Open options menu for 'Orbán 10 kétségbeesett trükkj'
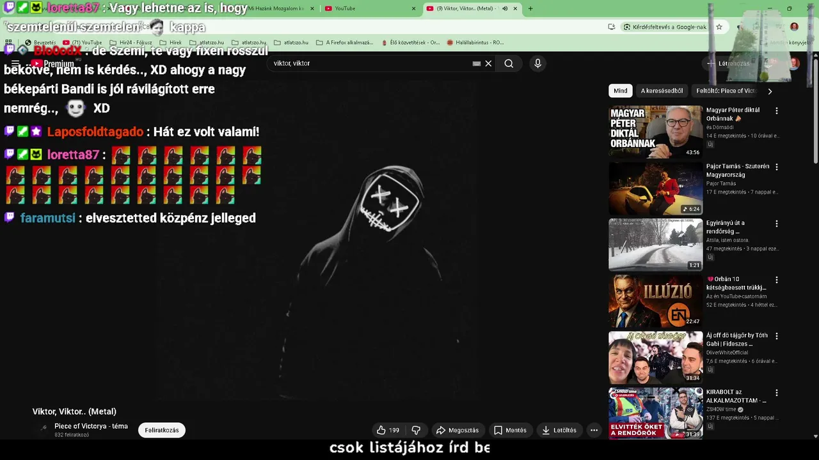Screen dimensions: 819x460 click(777, 280)
